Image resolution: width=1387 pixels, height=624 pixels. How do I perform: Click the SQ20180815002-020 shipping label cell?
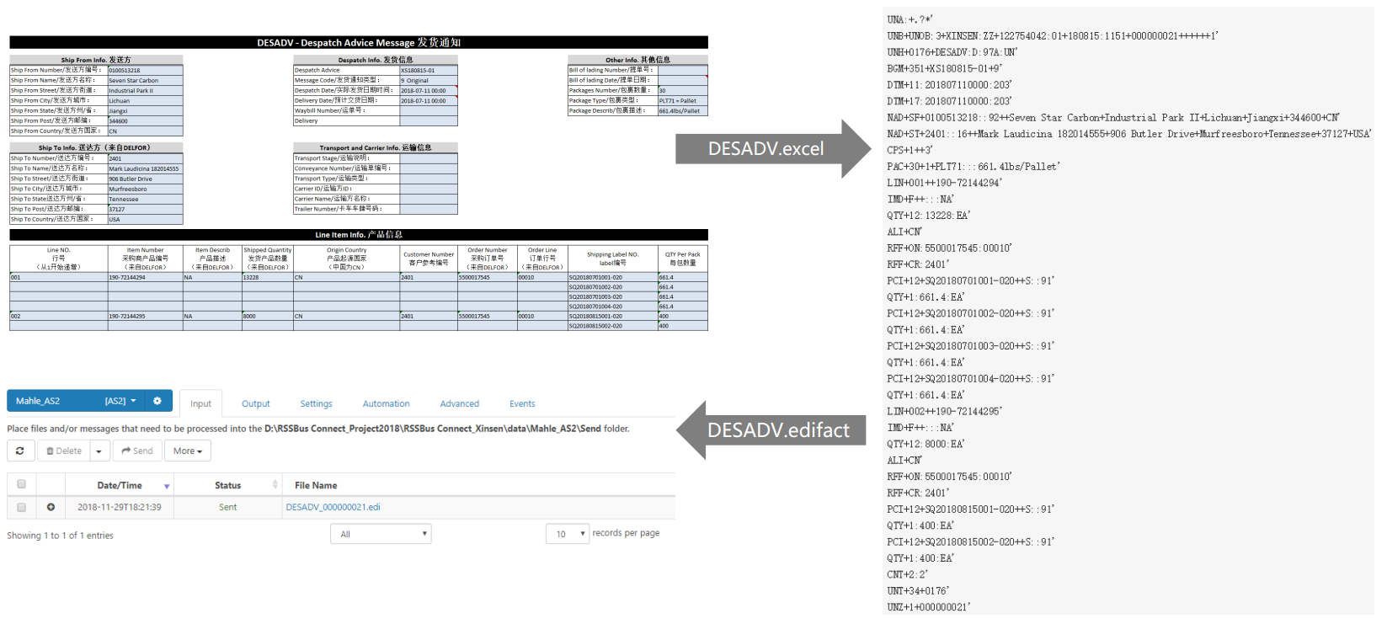pyautogui.click(x=612, y=326)
